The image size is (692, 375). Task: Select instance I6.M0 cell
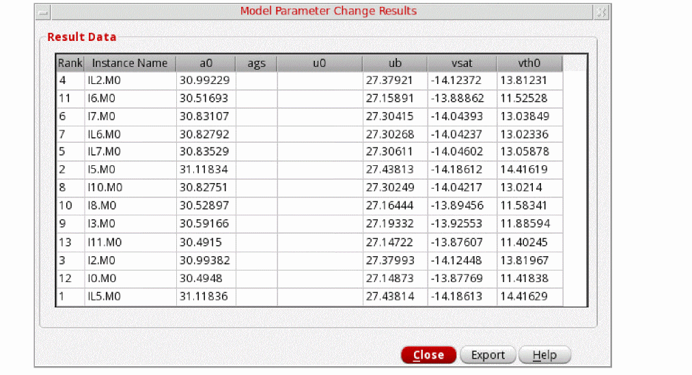(x=130, y=98)
